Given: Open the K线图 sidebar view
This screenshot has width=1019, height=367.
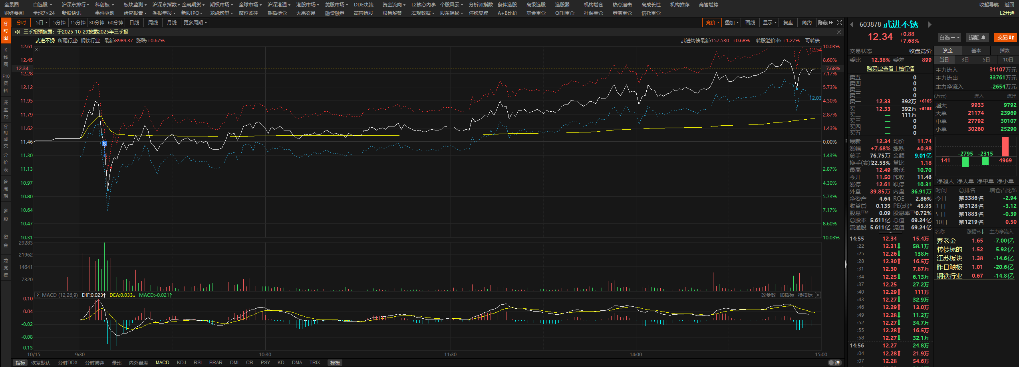Looking at the screenshot, I should point(6,57).
